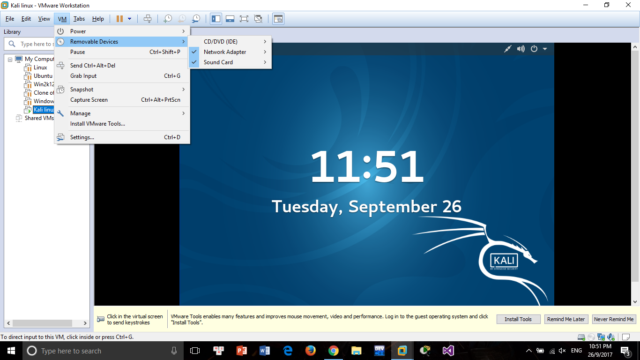Select the Ubuntu VM in library

[43, 76]
